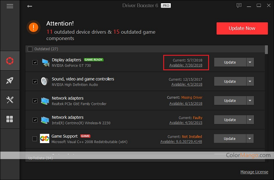Toggle the Outdated (27) select-all checkbox

coord(30,49)
